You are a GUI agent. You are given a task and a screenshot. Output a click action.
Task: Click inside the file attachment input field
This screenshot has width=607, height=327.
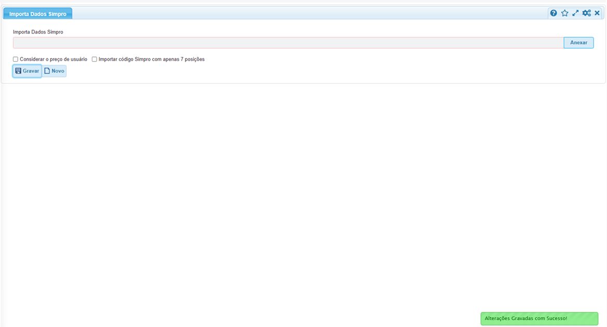click(288, 43)
